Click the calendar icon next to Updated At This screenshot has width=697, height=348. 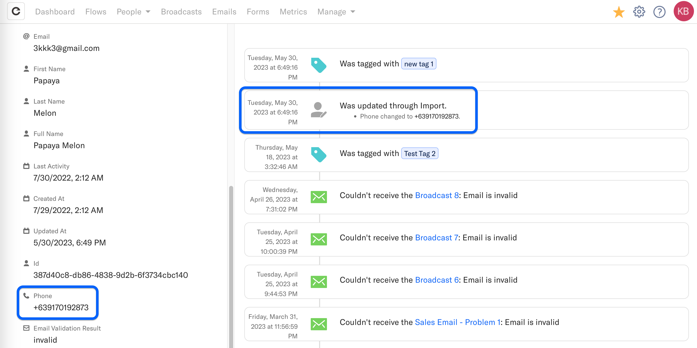point(26,231)
